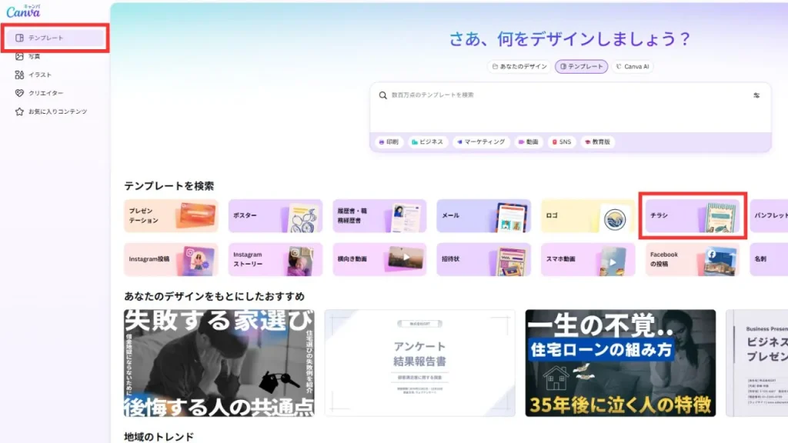Toggle the 印刷 filter chip
788x443 pixels.
pos(388,142)
